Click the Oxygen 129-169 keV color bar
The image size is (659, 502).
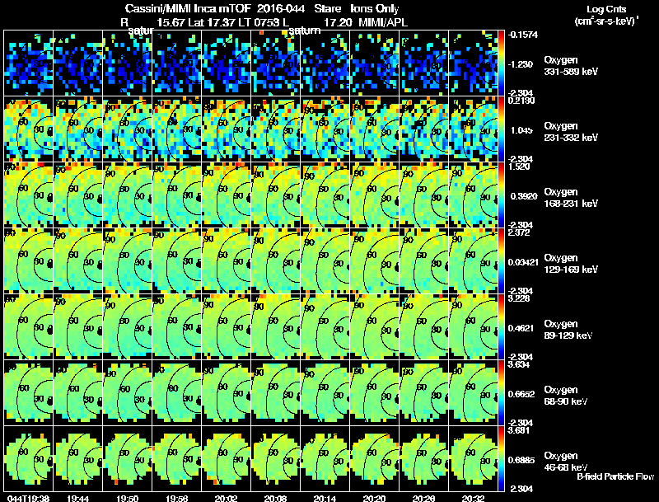coord(501,260)
